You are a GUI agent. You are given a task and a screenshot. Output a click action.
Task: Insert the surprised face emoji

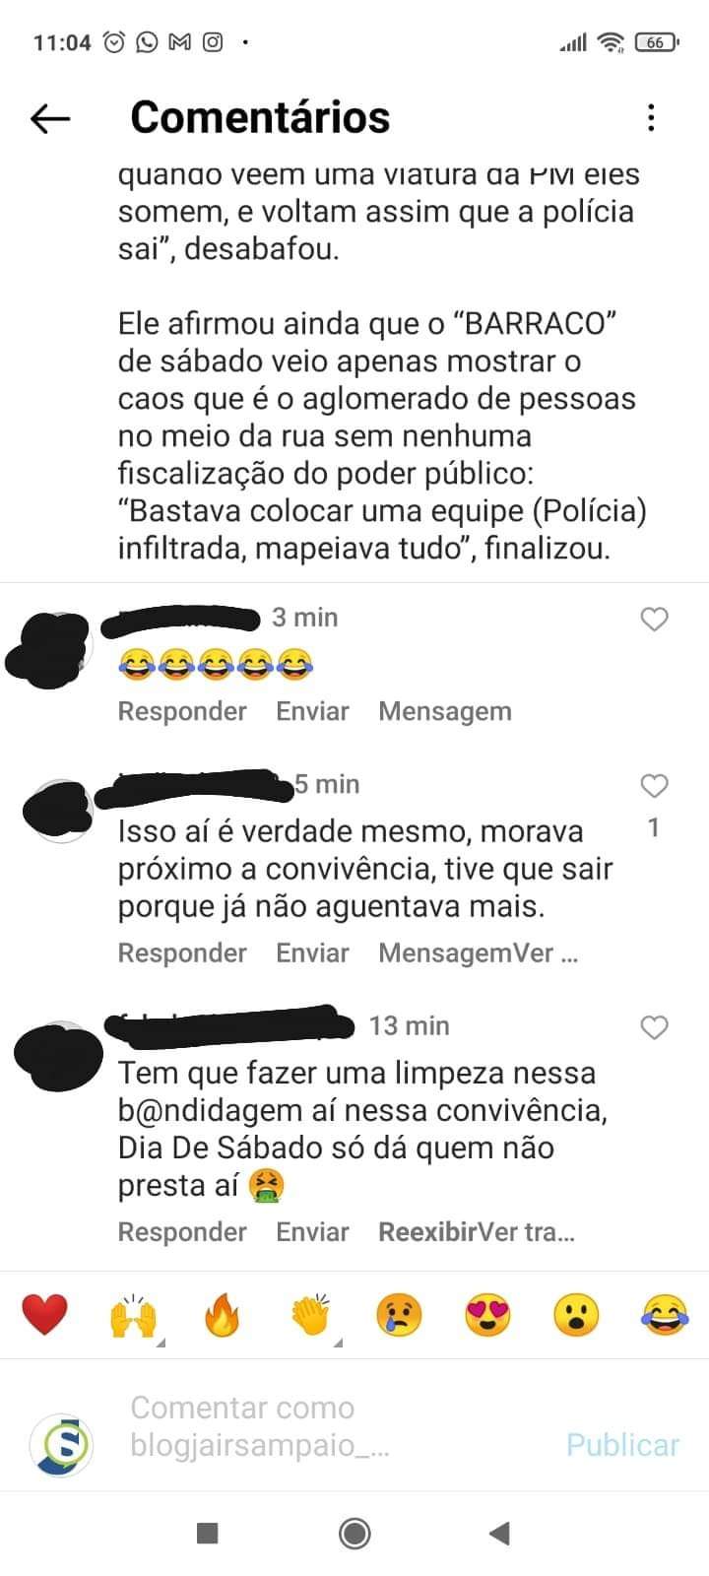point(576,1315)
